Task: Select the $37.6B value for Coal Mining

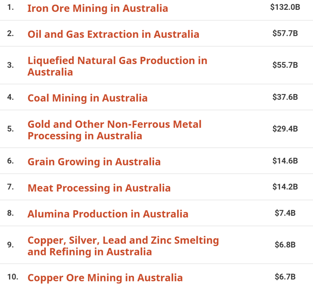Action: click(x=285, y=97)
